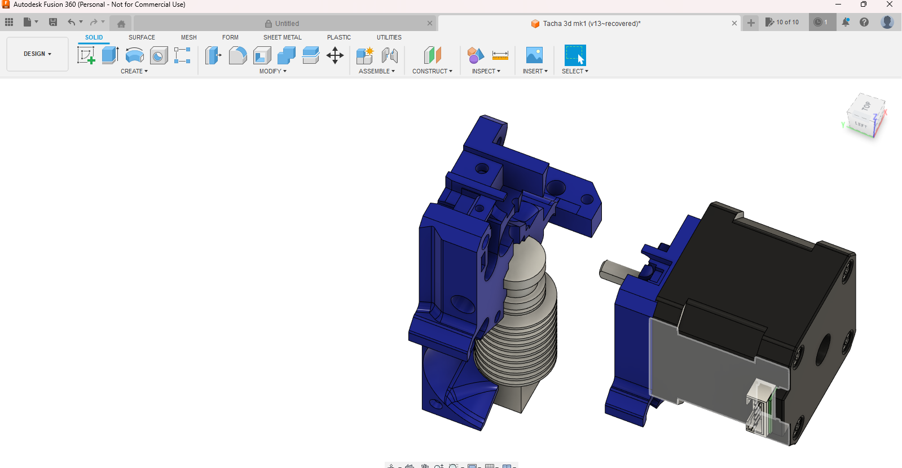Close the Tacha 3d mk1 tab

(734, 23)
